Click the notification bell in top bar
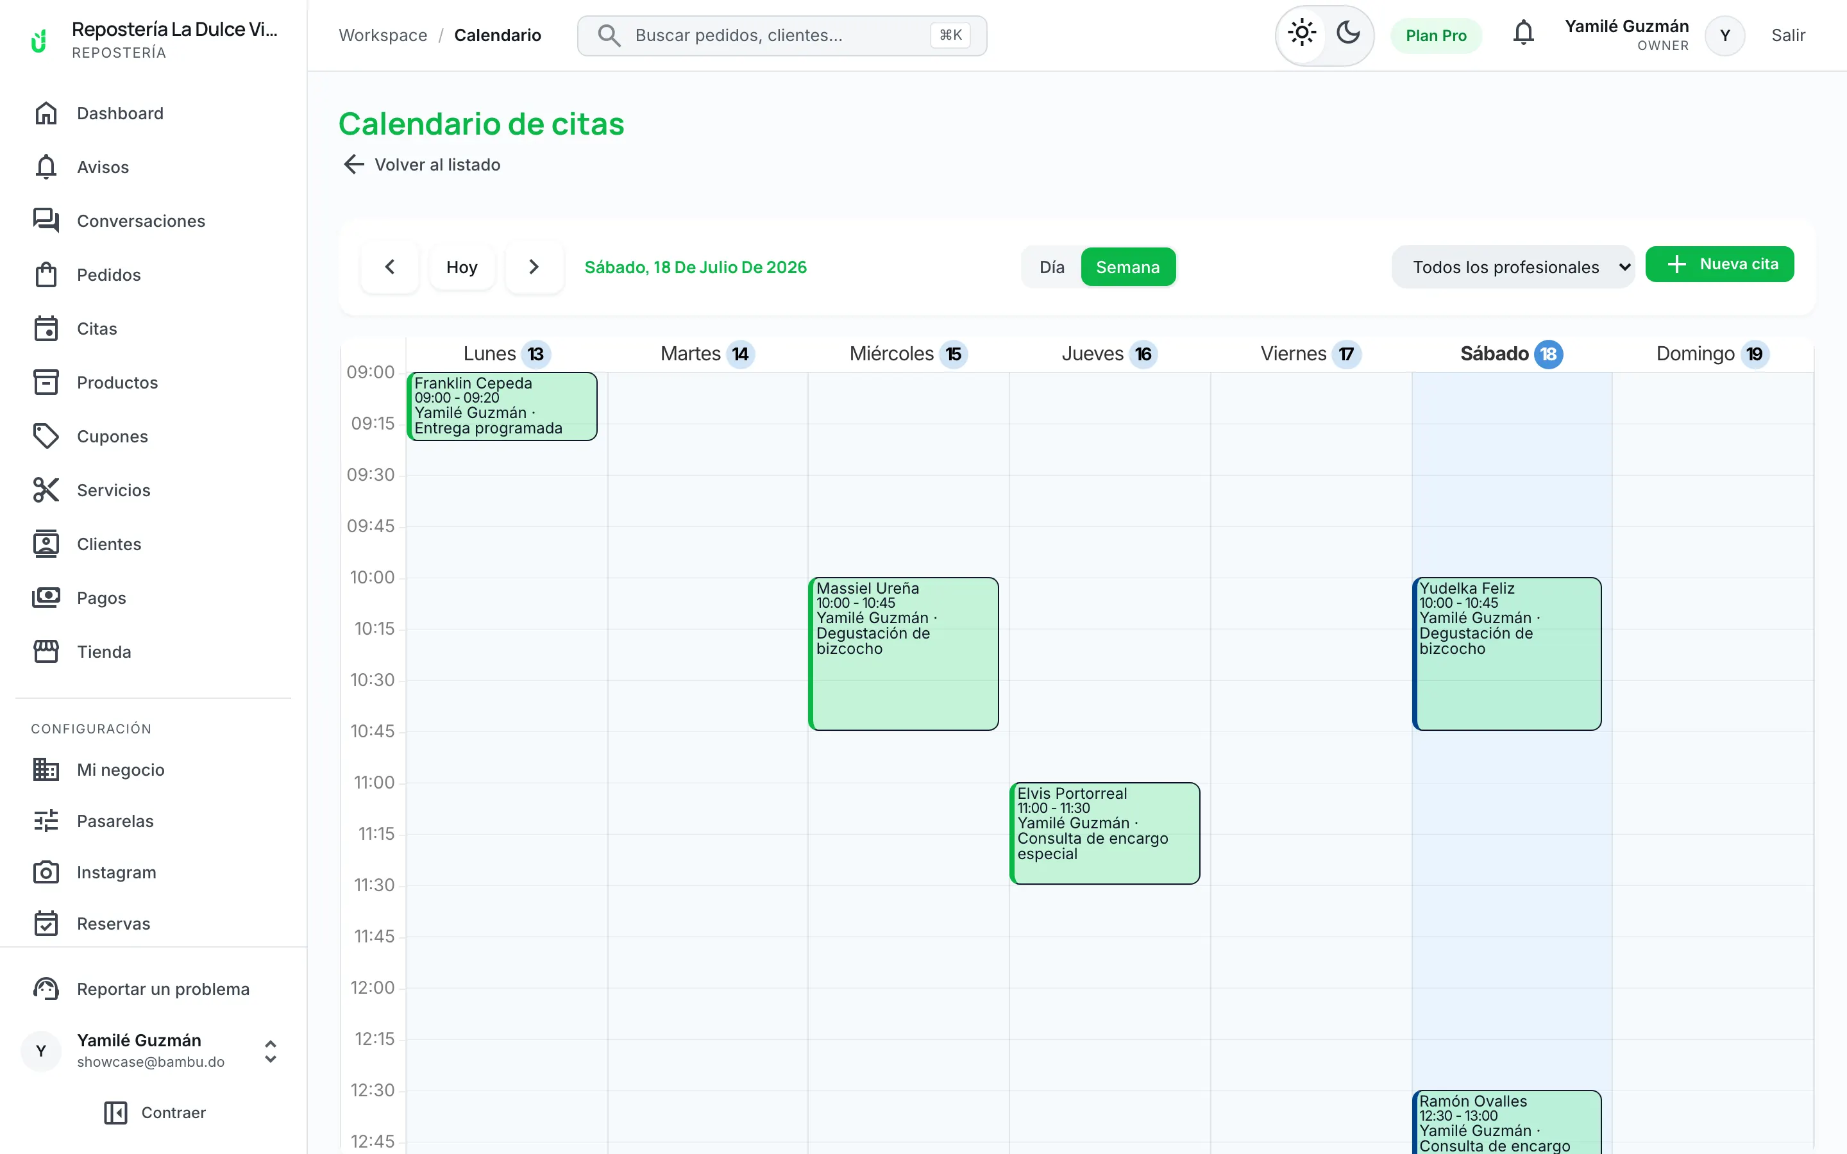Screen dimensions: 1847x1154 1523,33
